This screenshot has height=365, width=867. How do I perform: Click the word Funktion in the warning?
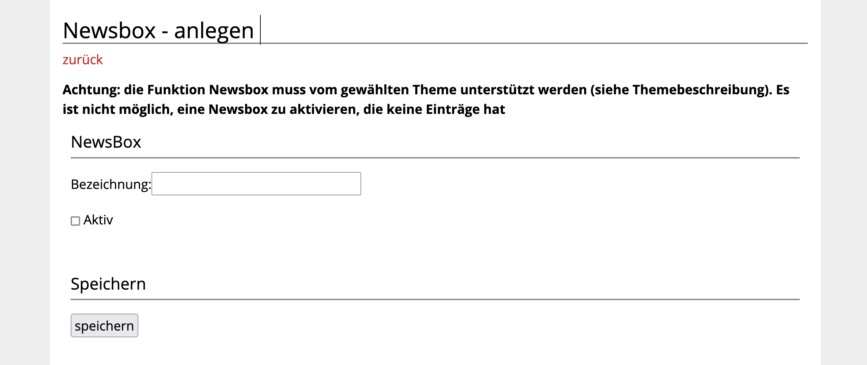176,90
